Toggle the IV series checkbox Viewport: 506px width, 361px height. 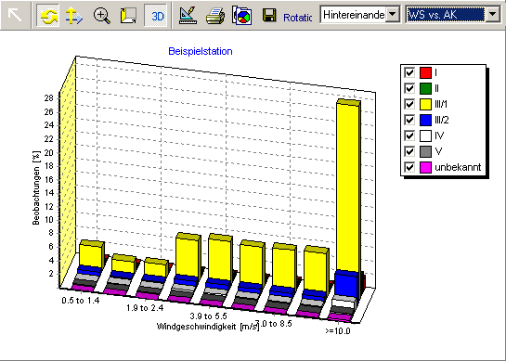coord(409,135)
